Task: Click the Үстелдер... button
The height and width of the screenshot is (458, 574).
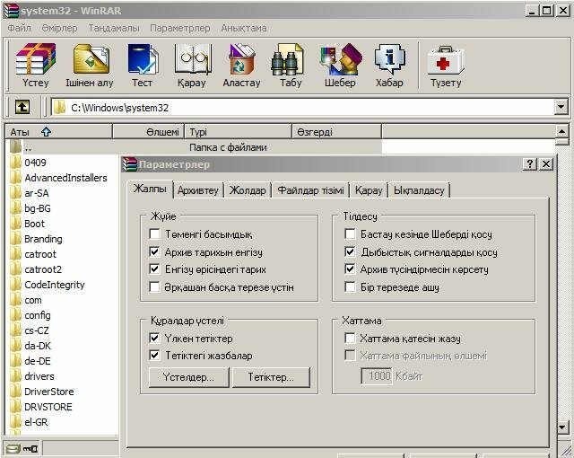Action: (189, 377)
